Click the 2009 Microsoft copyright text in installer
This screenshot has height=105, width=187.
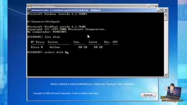(x=66, y=93)
